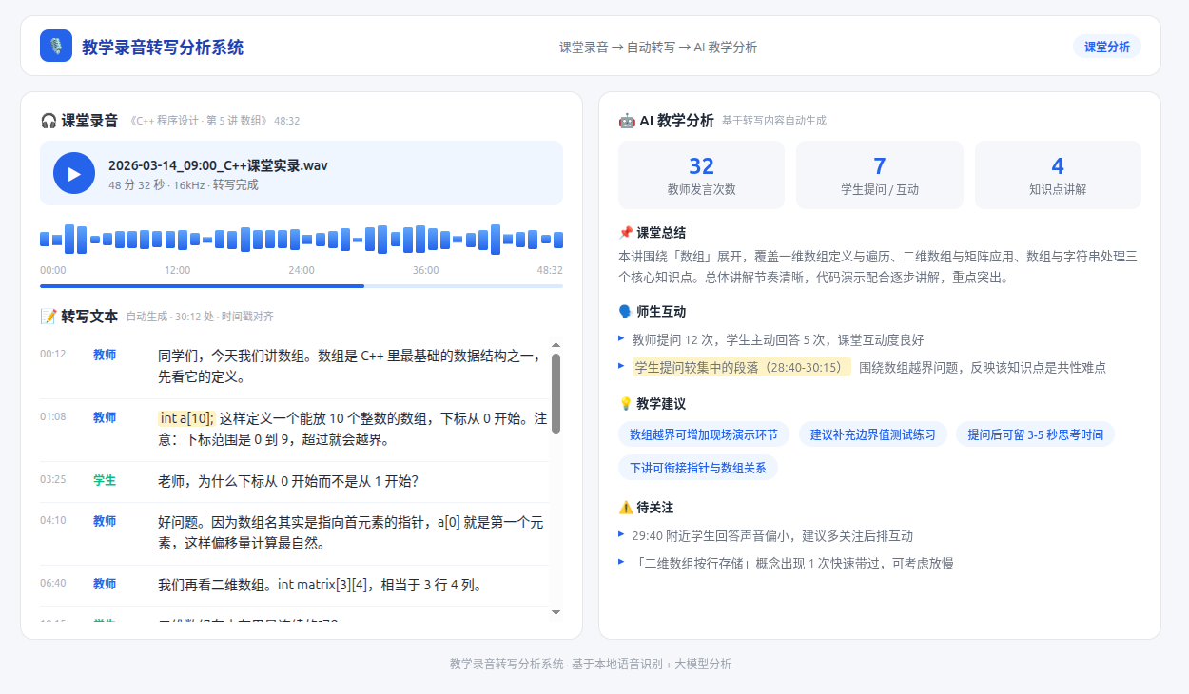Click the speaking-head icon beside 师生互动
Image resolution: width=1189 pixels, height=694 pixels.
click(625, 311)
